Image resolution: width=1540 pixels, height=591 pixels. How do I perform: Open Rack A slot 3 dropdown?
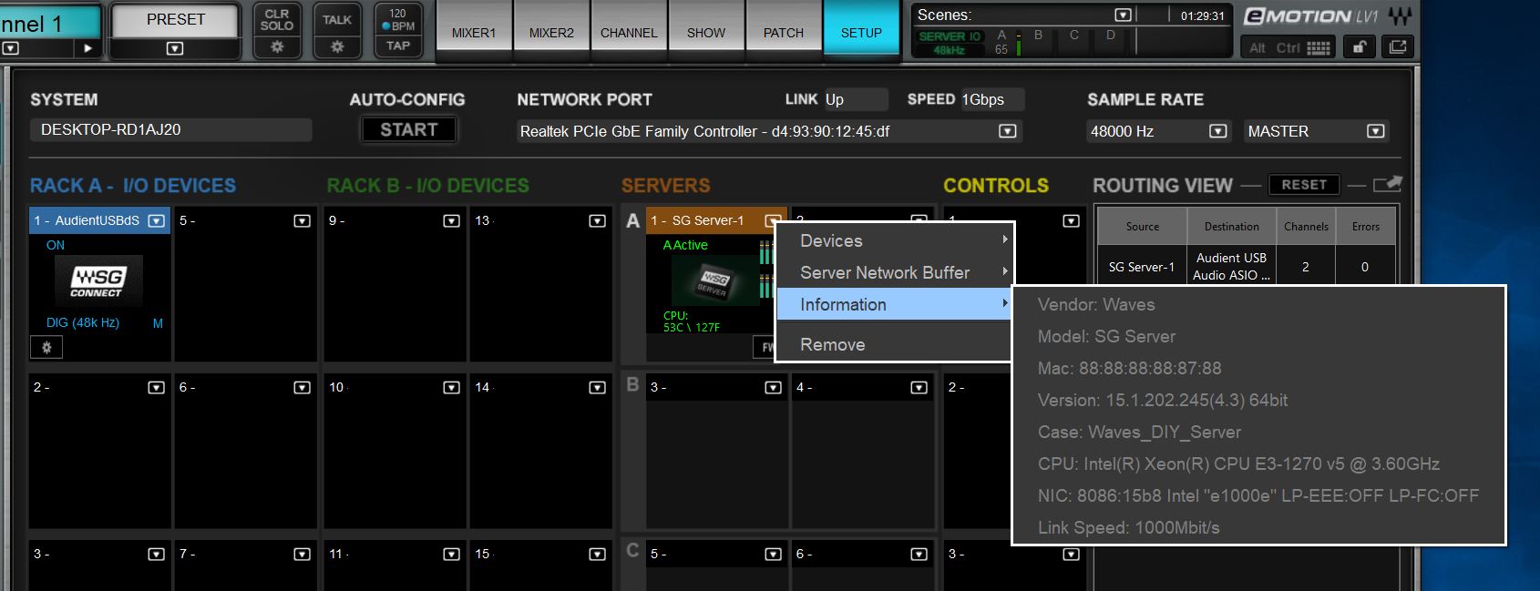pyautogui.click(x=156, y=554)
